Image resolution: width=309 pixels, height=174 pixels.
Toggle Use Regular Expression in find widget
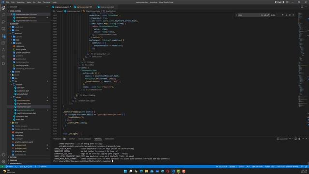coord(268,15)
